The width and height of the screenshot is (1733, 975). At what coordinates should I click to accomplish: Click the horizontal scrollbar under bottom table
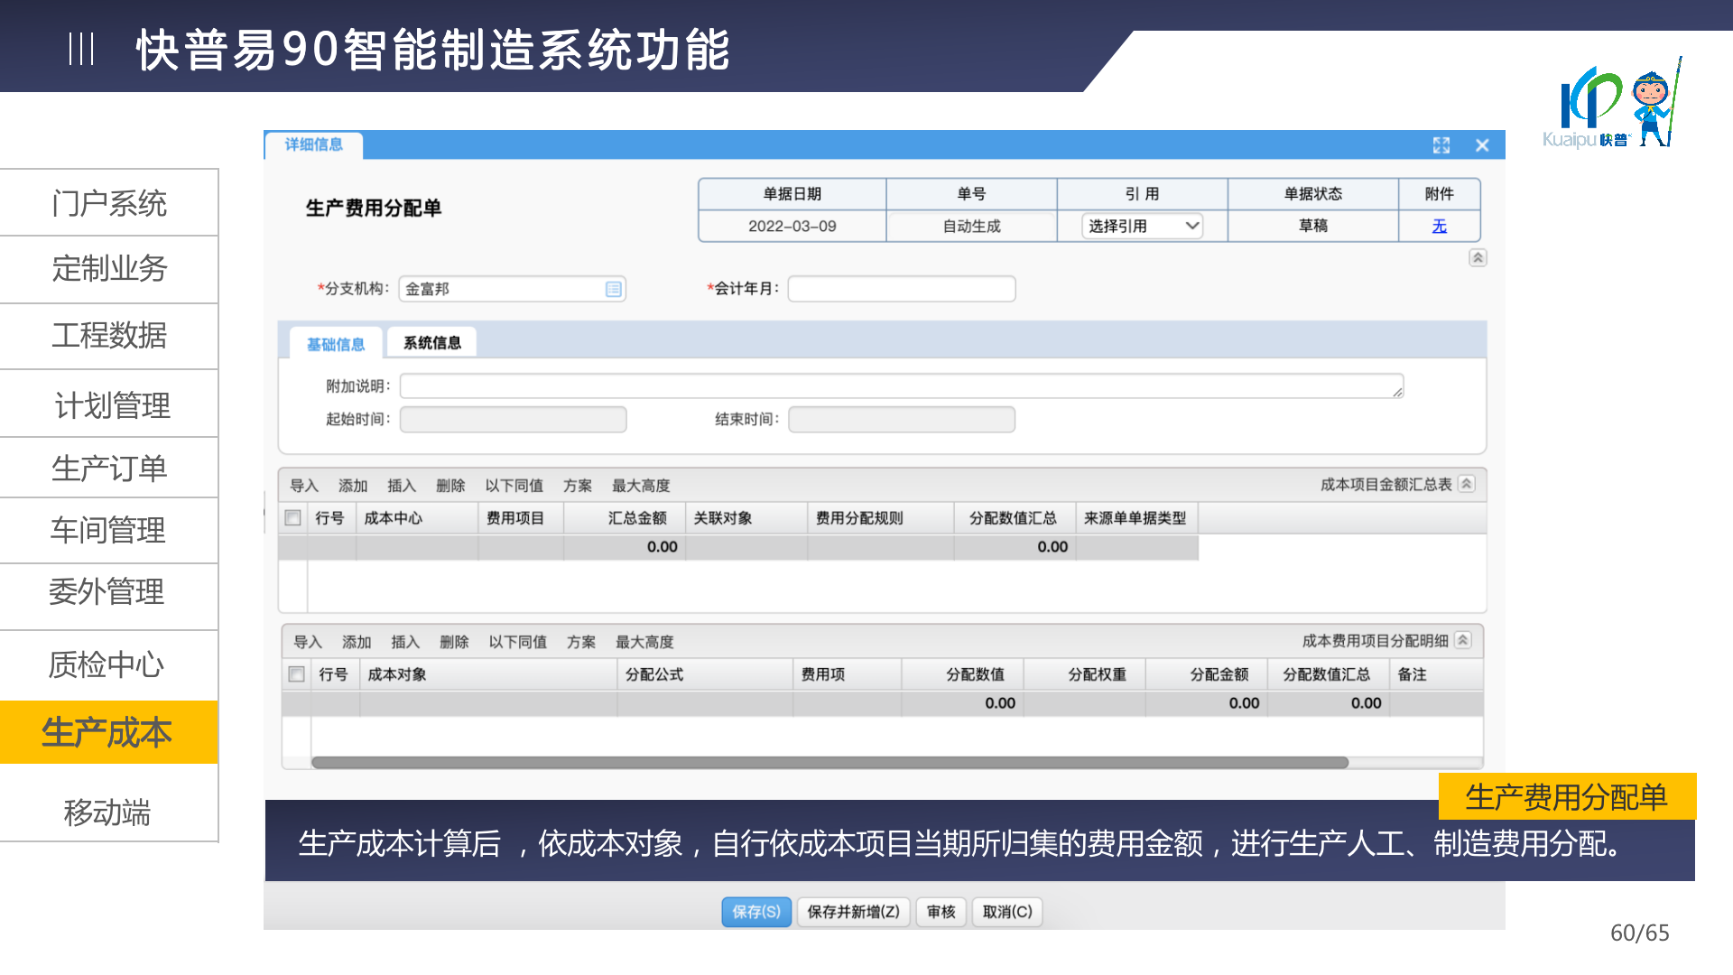[829, 763]
